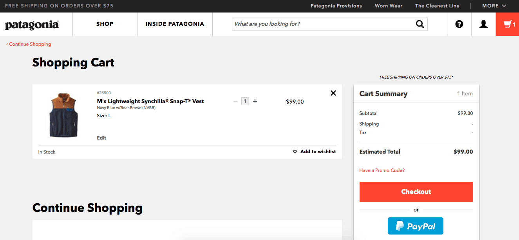
Task: Click the free shipping banner in the top bar
Action: (59, 6)
